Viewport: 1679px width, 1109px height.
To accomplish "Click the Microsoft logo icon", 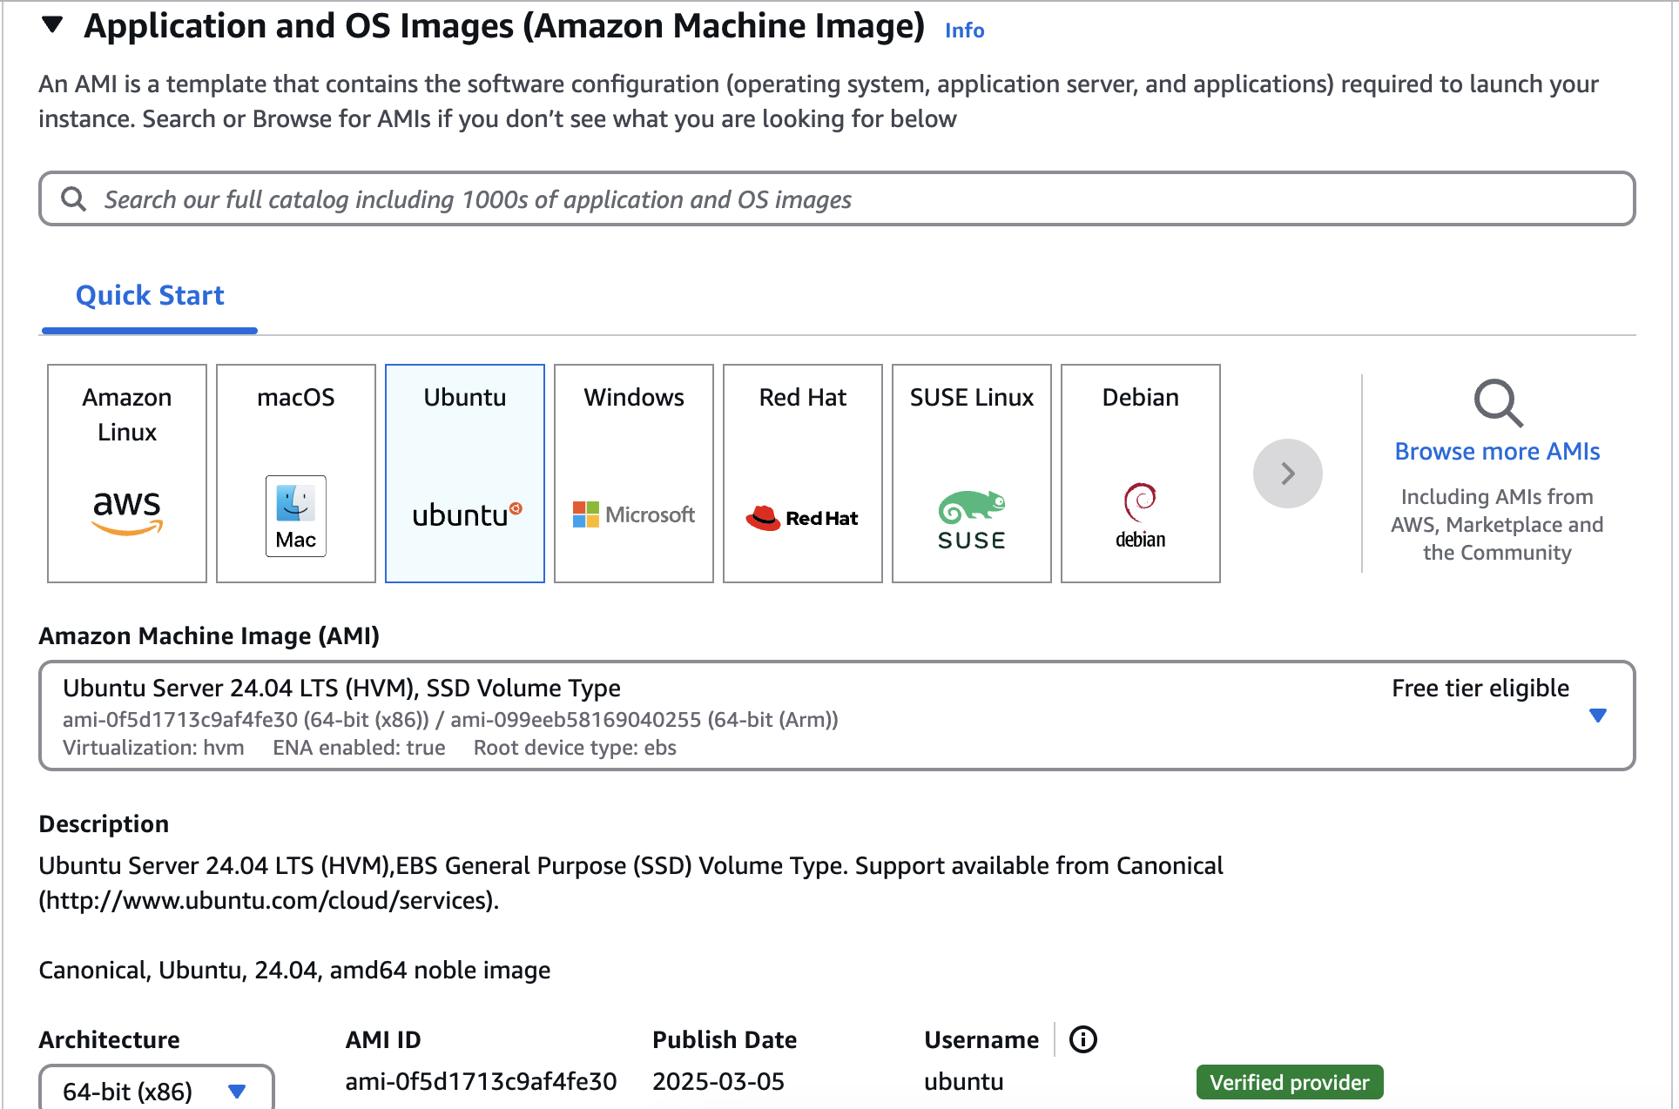I will click(634, 514).
